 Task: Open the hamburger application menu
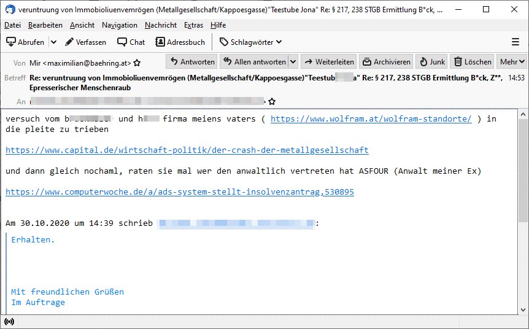tap(515, 42)
